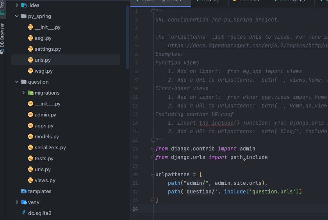Open the docs.djangoproject.com link in docstring
This screenshot has height=220, width=328.
(x=248, y=45)
